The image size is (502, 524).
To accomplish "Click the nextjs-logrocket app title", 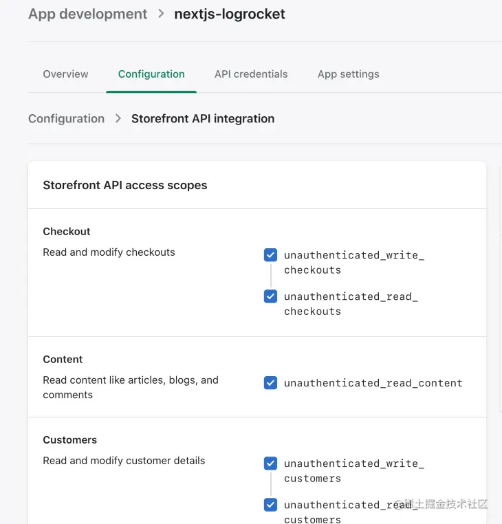I will [x=230, y=14].
